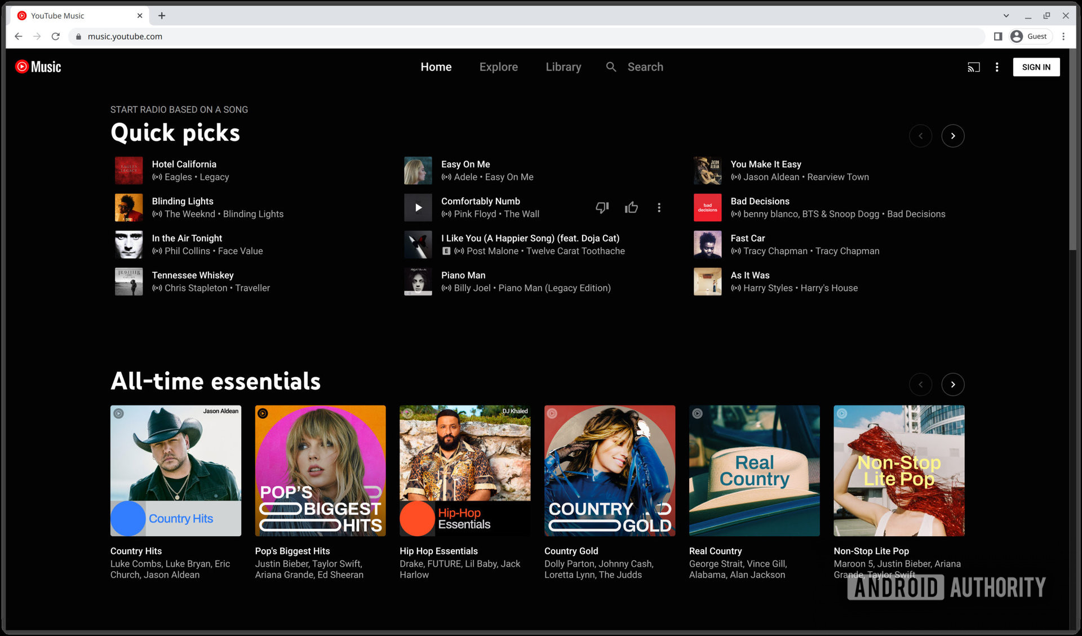The width and height of the screenshot is (1082, 636).
Task: Open In the Air Tonight thumbnail
Action: 128,245
